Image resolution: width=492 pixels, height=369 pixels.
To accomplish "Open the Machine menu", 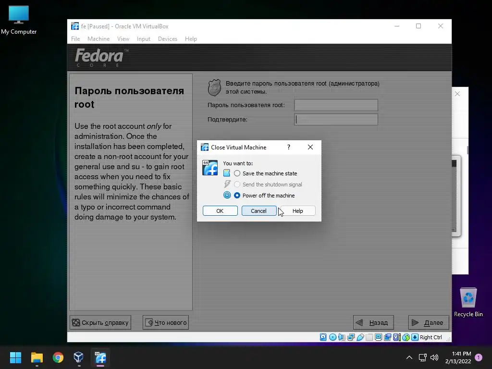I will 98,39.
